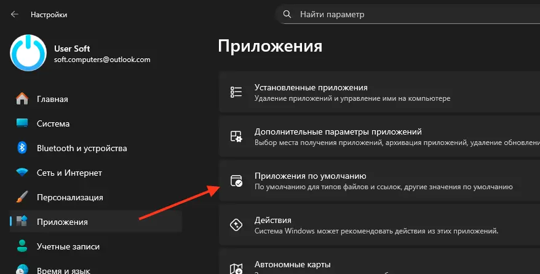Open the Время и язык section
540x274 pixels.
(x=96, y=267)
